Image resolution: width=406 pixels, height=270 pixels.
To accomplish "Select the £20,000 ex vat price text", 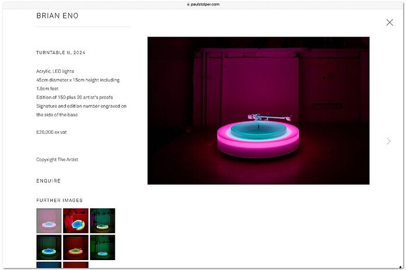I will click(51, 132).
